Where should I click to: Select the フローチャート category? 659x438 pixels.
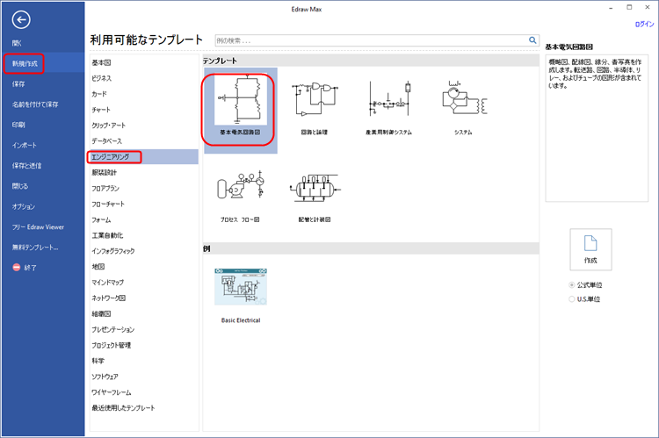coord(108,204)
